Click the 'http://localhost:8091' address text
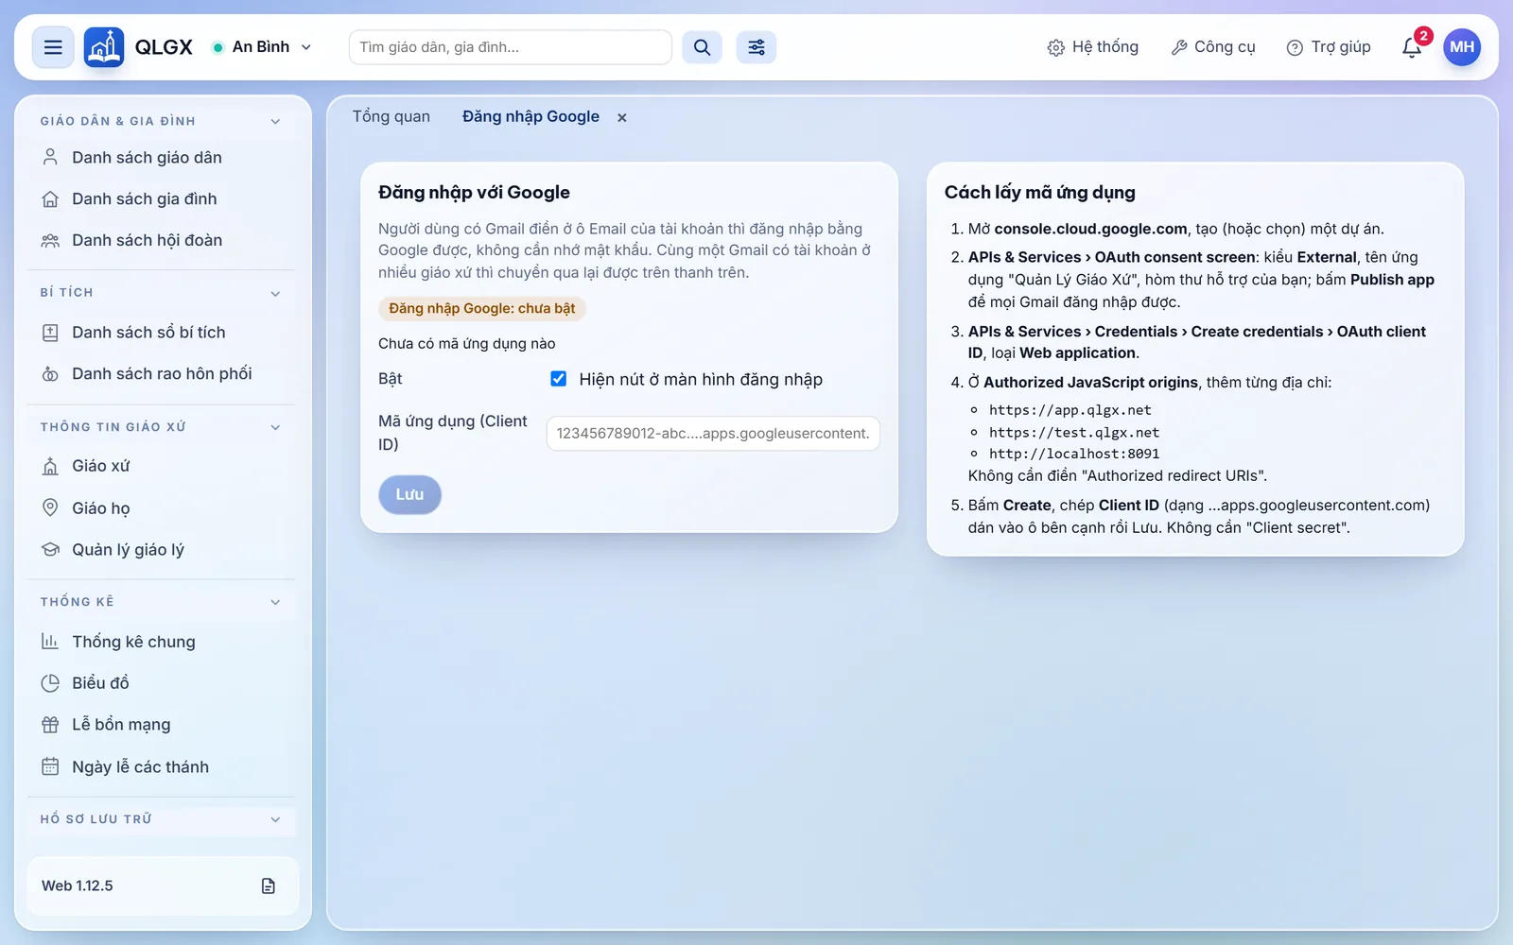This screenshot has height=945, width=1513. tap(1074, 454)
